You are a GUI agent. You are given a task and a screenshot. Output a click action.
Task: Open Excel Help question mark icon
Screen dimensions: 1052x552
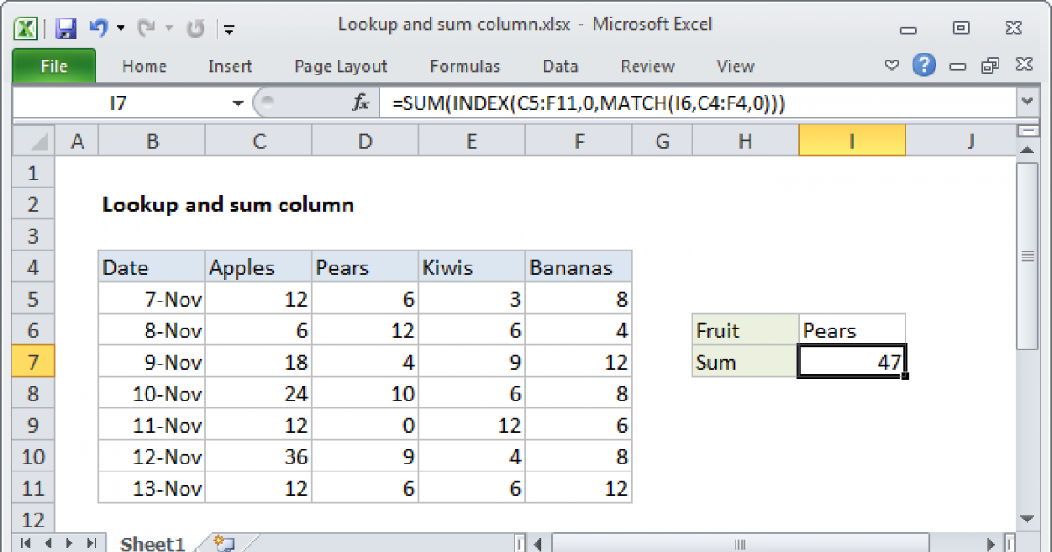[x=922, y=65]
